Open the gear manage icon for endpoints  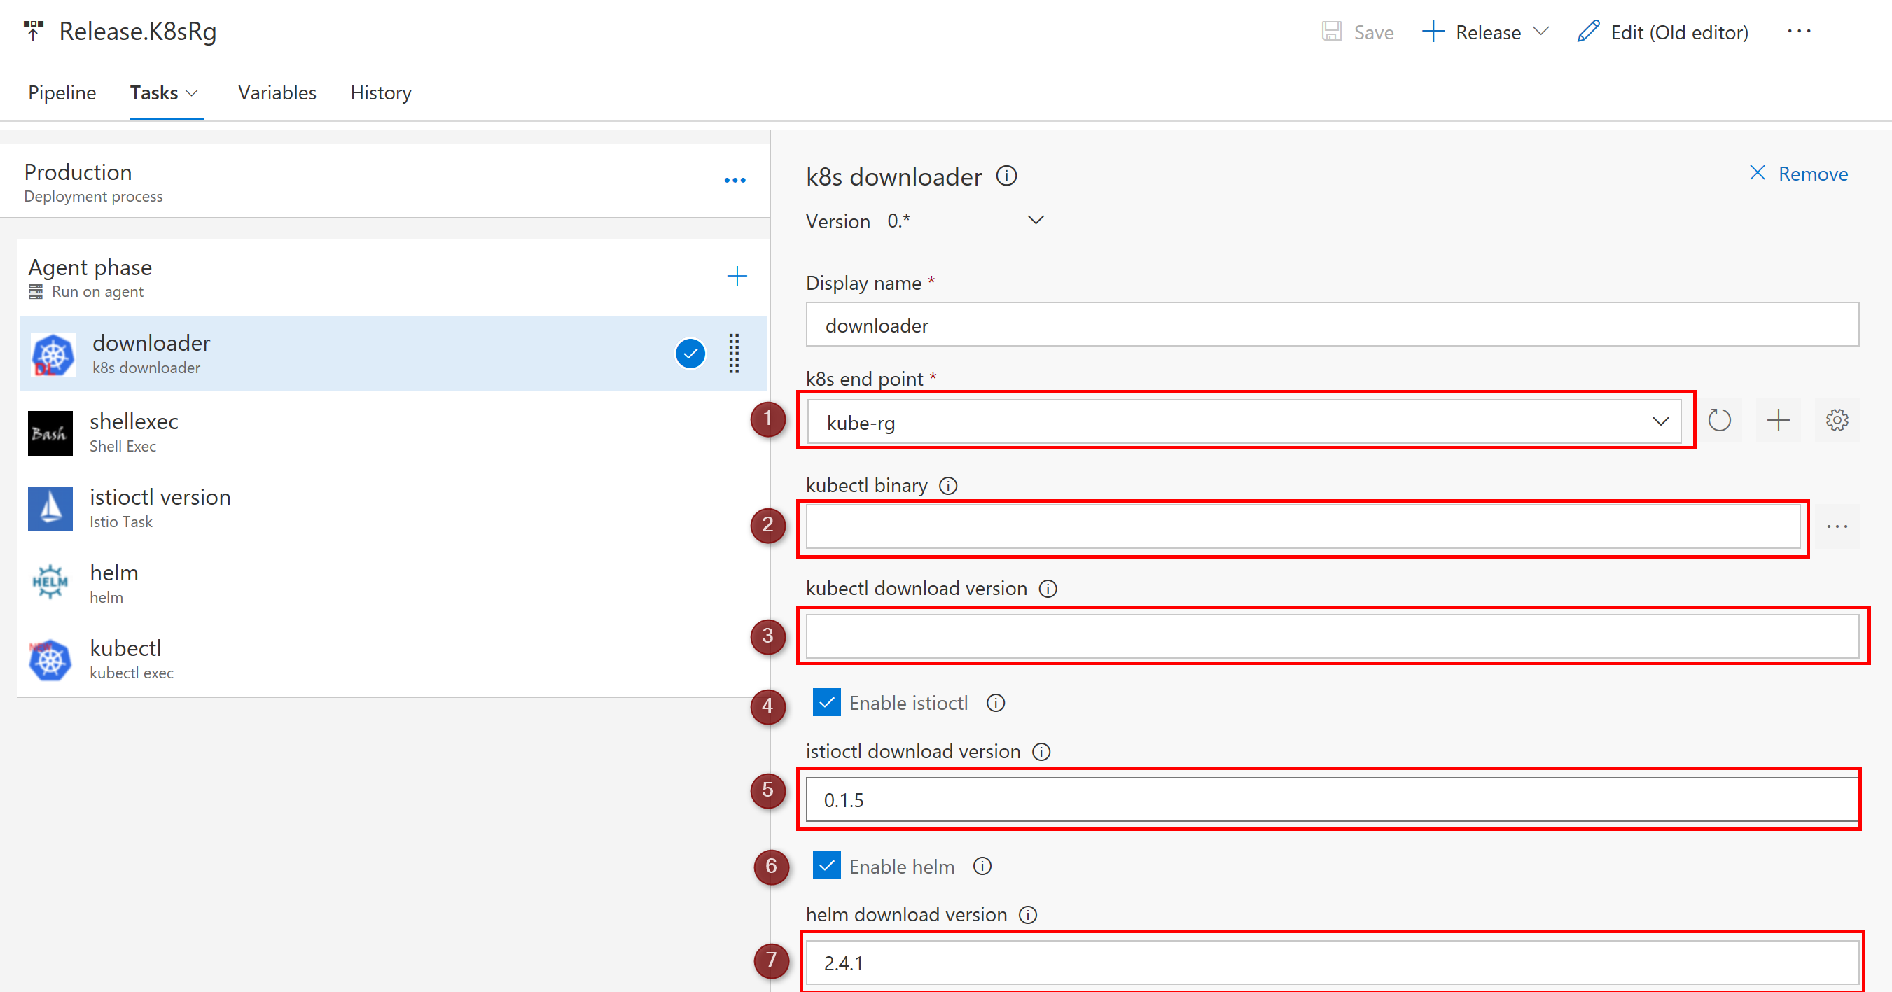[x=1836, y=420]
